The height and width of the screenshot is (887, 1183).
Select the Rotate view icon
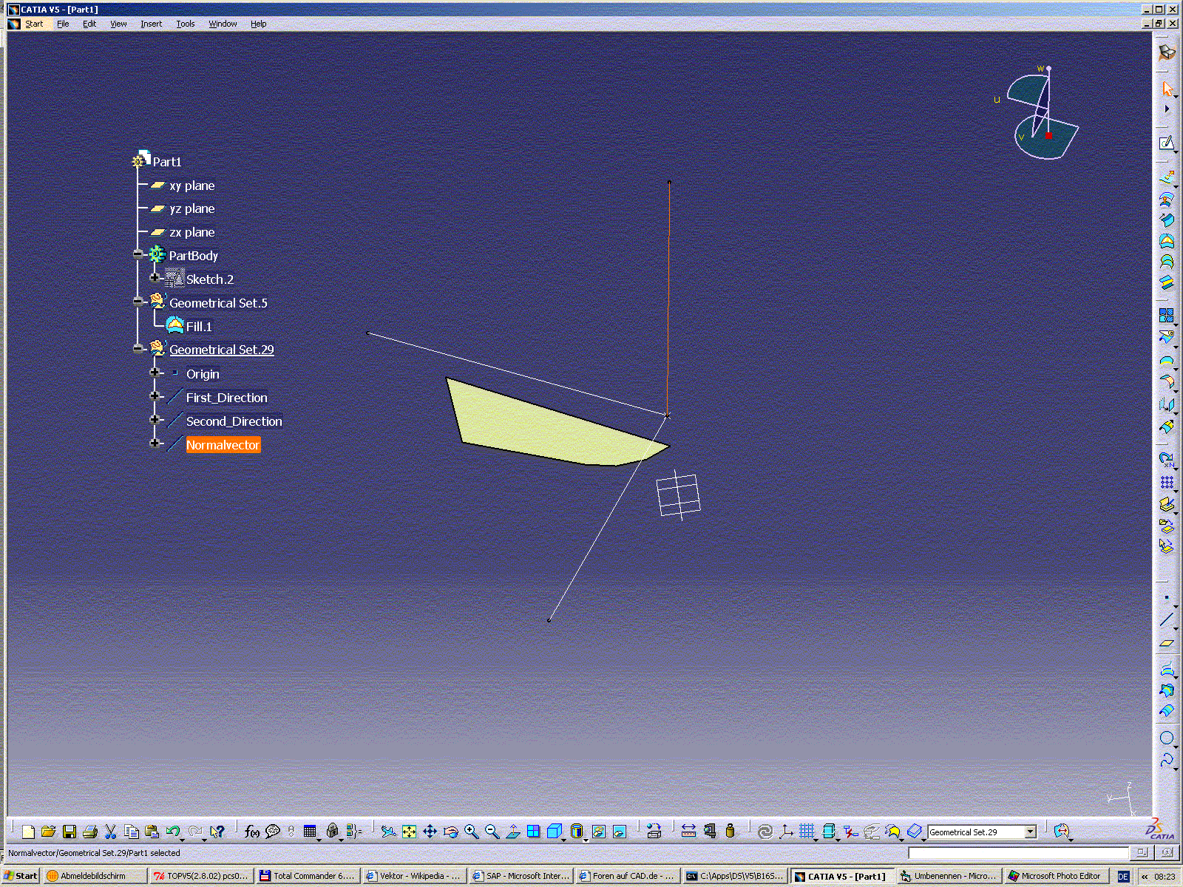pyautogui.click(x=451, y=832)
